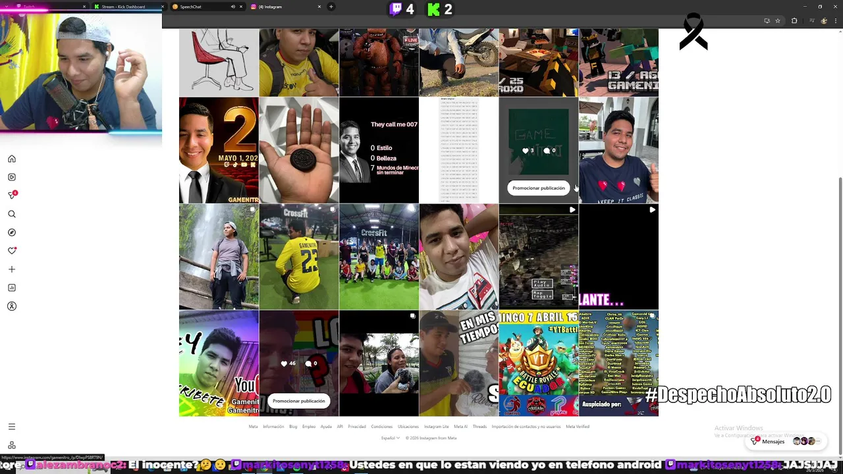Open the Ubicaciones footer link
This screenshot has width=843, height=474.
(x=408, y=427)
